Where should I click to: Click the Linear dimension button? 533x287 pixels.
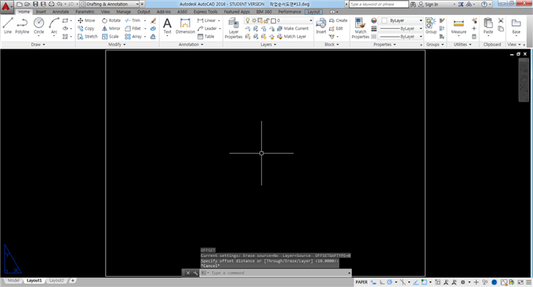[207, 20]
